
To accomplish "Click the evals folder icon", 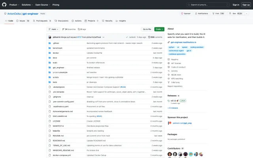I will click(50, 62).
